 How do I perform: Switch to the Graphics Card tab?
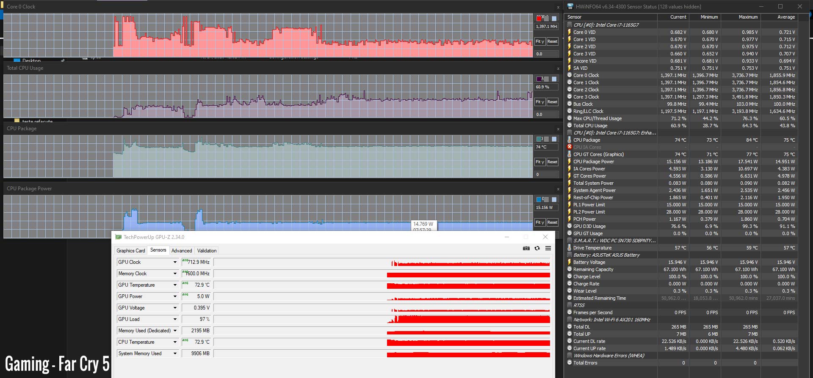[131, 251]
